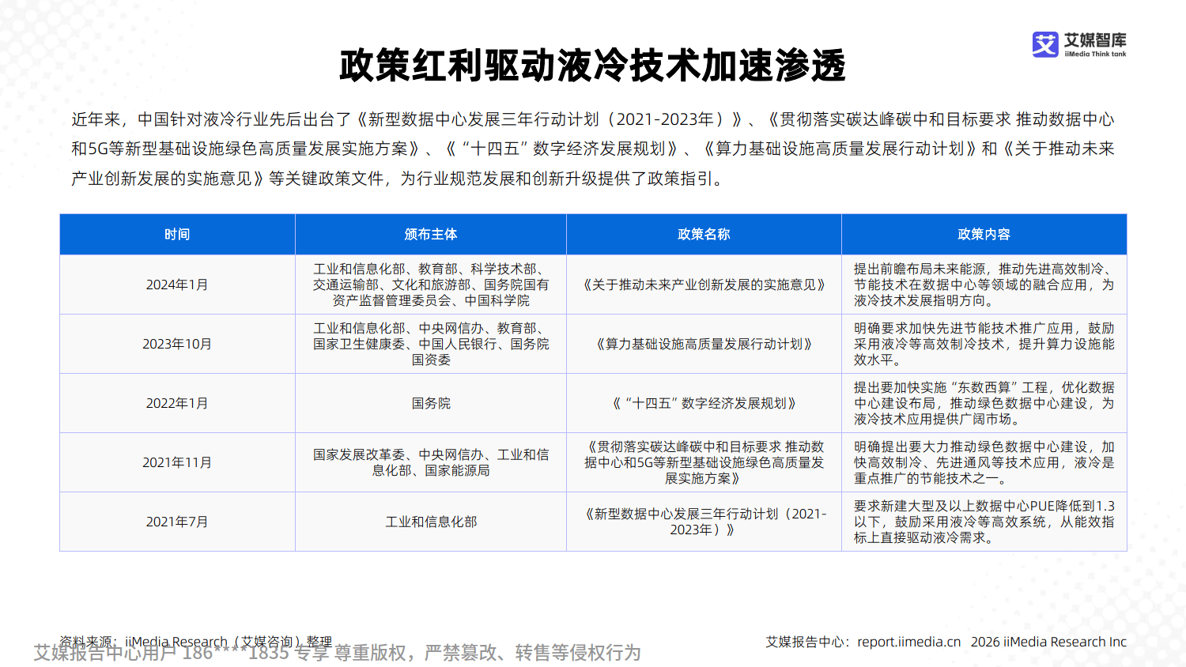Select the 2021年11月 table cell

tap(176, 462)
